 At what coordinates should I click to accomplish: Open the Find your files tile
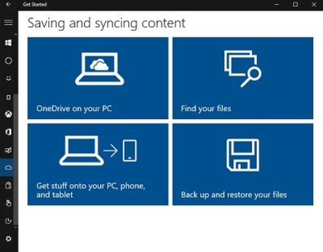click(243, 78)
